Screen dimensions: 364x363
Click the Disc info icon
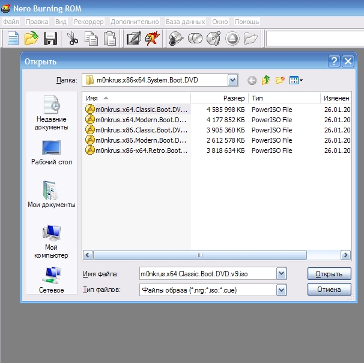[214, 39]
